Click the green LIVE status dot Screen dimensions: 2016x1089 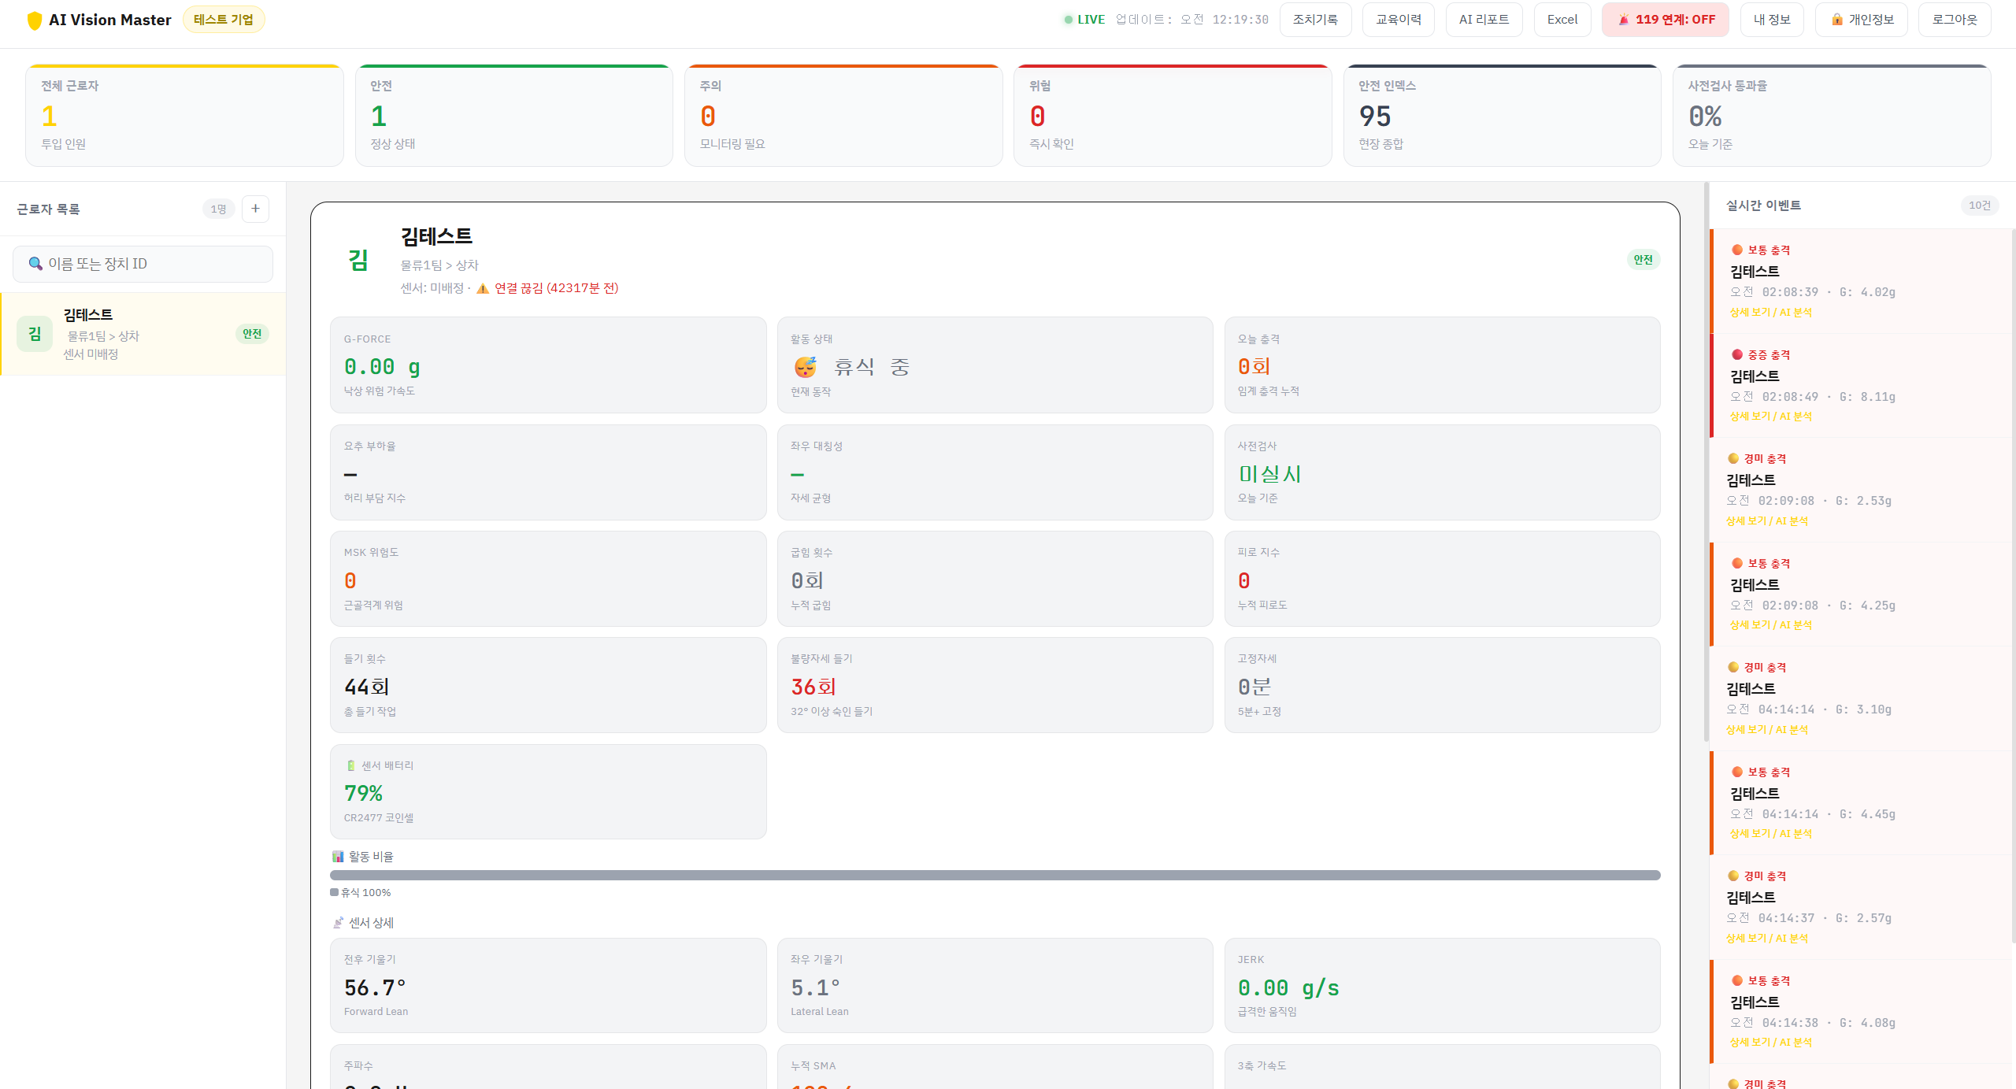(1069, 20)
